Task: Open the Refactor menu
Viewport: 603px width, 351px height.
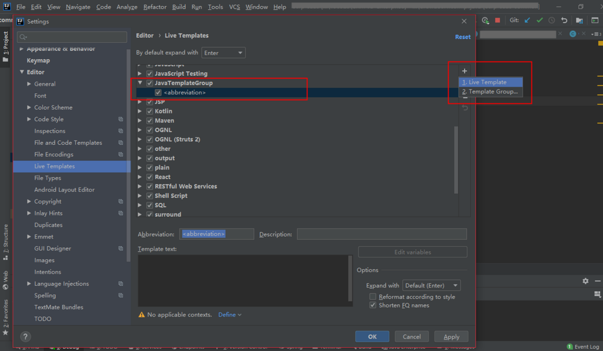Action: click(155, 7)
